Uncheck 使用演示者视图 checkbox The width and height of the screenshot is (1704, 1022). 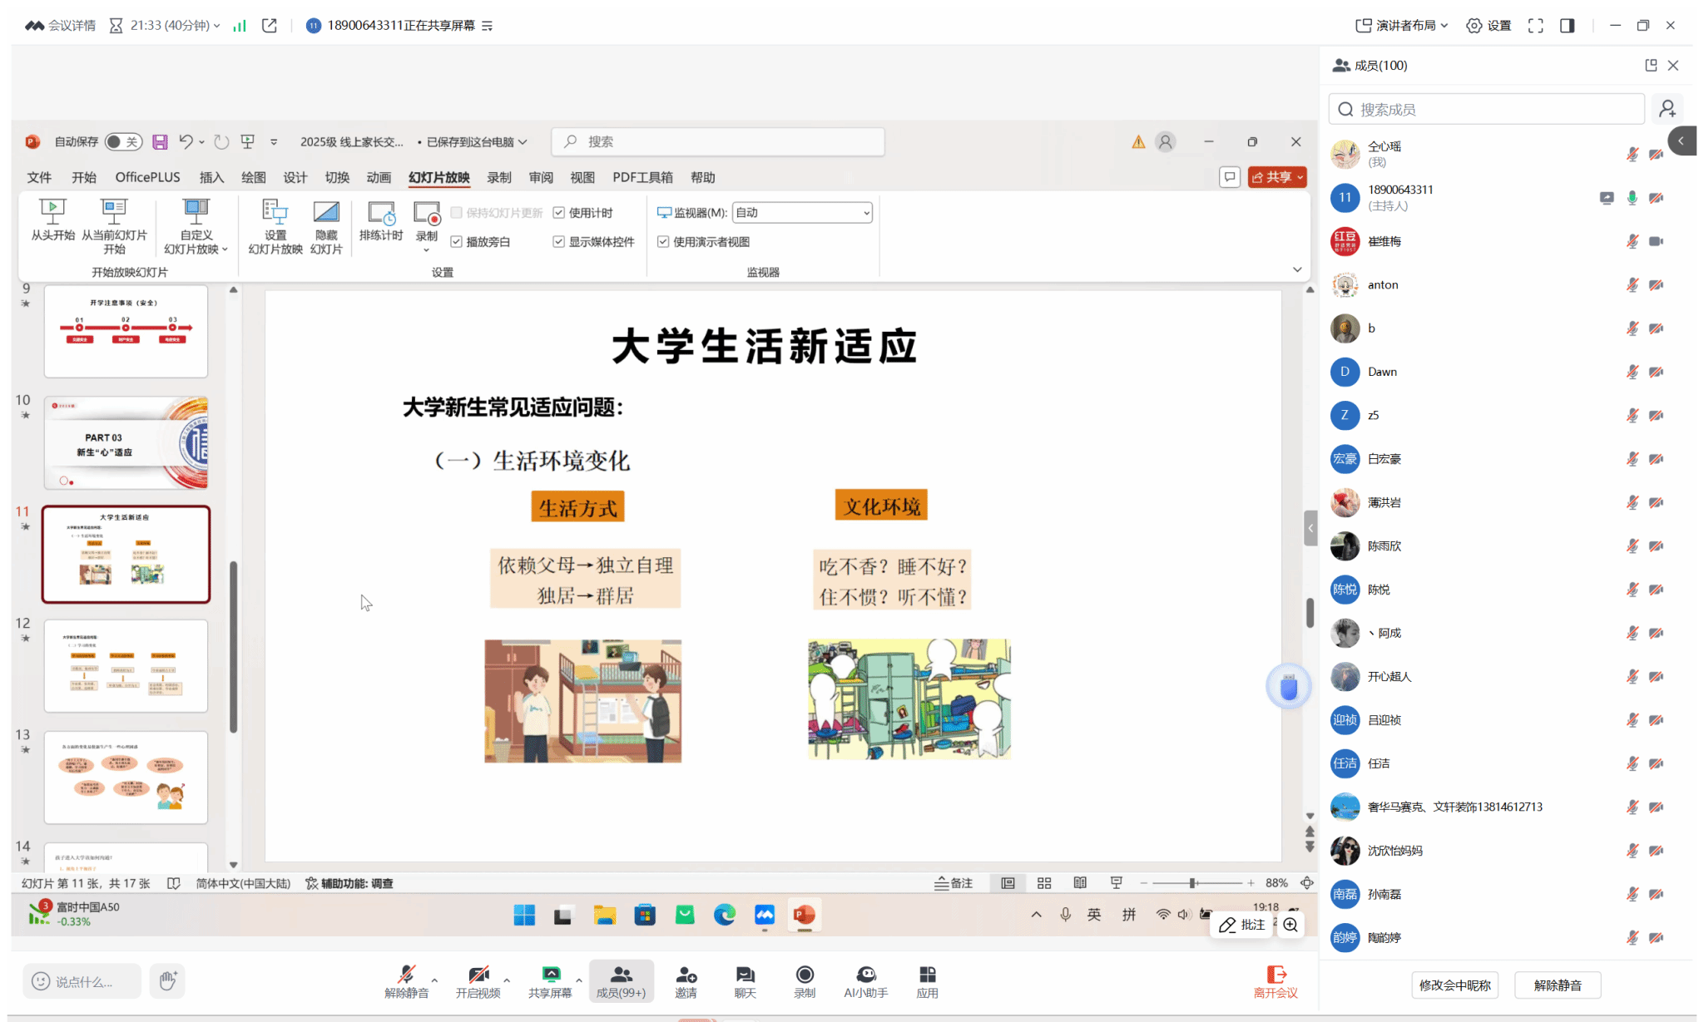pos(663,242)
